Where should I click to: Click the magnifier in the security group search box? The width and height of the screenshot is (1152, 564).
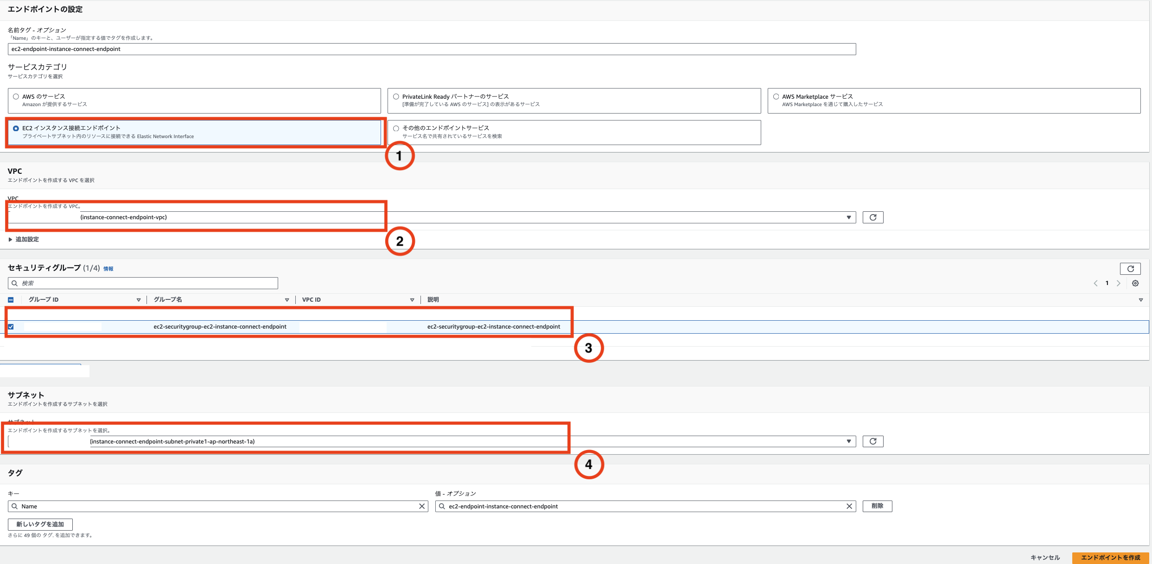tap(14, 283)
